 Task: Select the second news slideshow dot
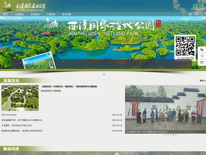pos(168,135)
